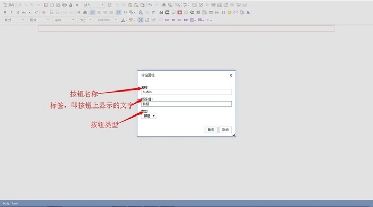Open the globe language dropdown
Image resolution: width=373 pixels, height=207 pixels.
132,12
